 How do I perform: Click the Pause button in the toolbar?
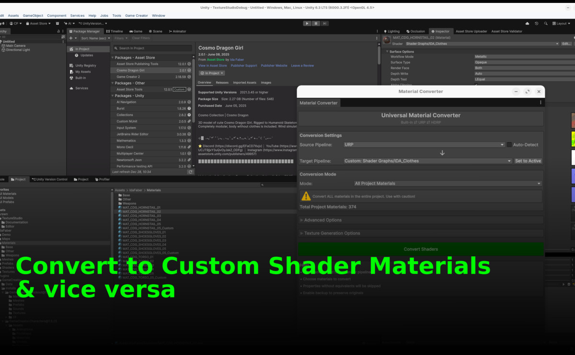[316, 23]
